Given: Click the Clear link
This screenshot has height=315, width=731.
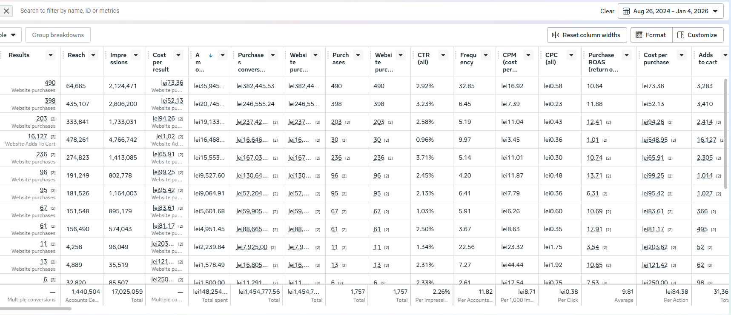Looking at the screenshot, I should pyautogui.click(x=607, y=11).
